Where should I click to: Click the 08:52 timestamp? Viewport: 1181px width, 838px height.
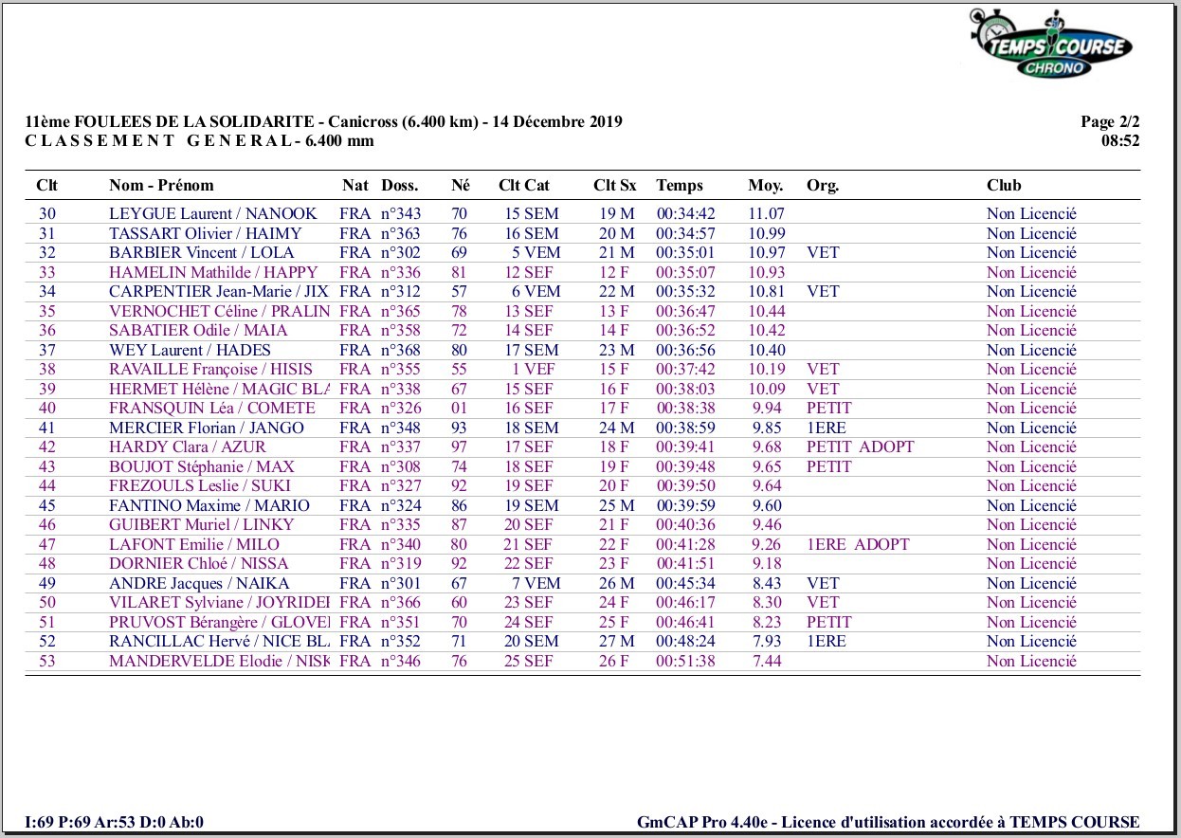(x=1120, y=141)
